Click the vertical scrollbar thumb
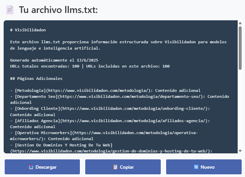The image size is (245, 177). point(240,48)
